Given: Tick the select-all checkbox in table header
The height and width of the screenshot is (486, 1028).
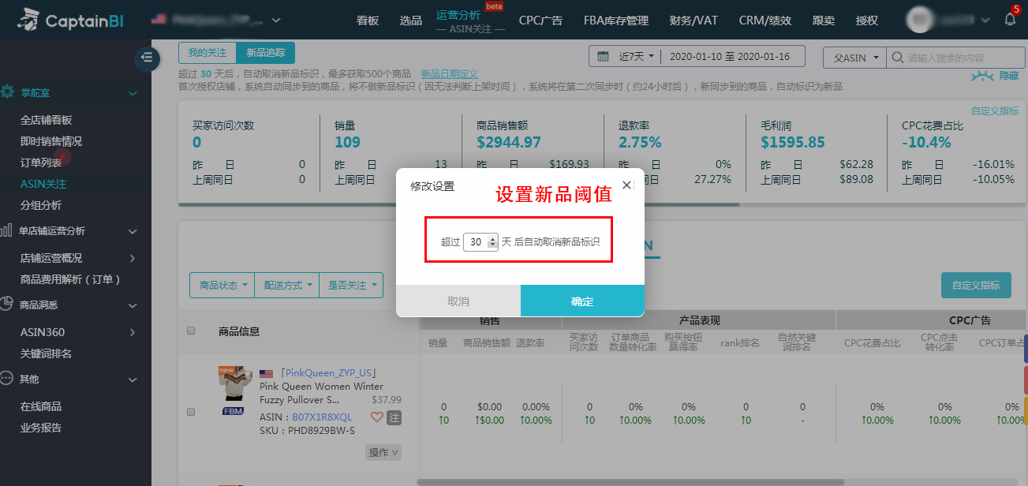Looking at the screenshot, I should [191, 331].
